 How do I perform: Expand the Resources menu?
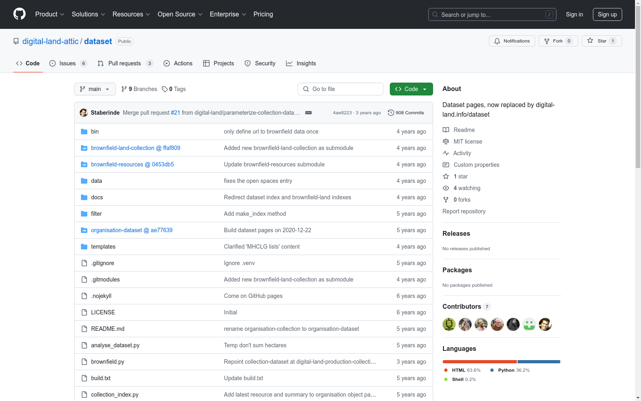pyautogui.click(x=131, y=14)
